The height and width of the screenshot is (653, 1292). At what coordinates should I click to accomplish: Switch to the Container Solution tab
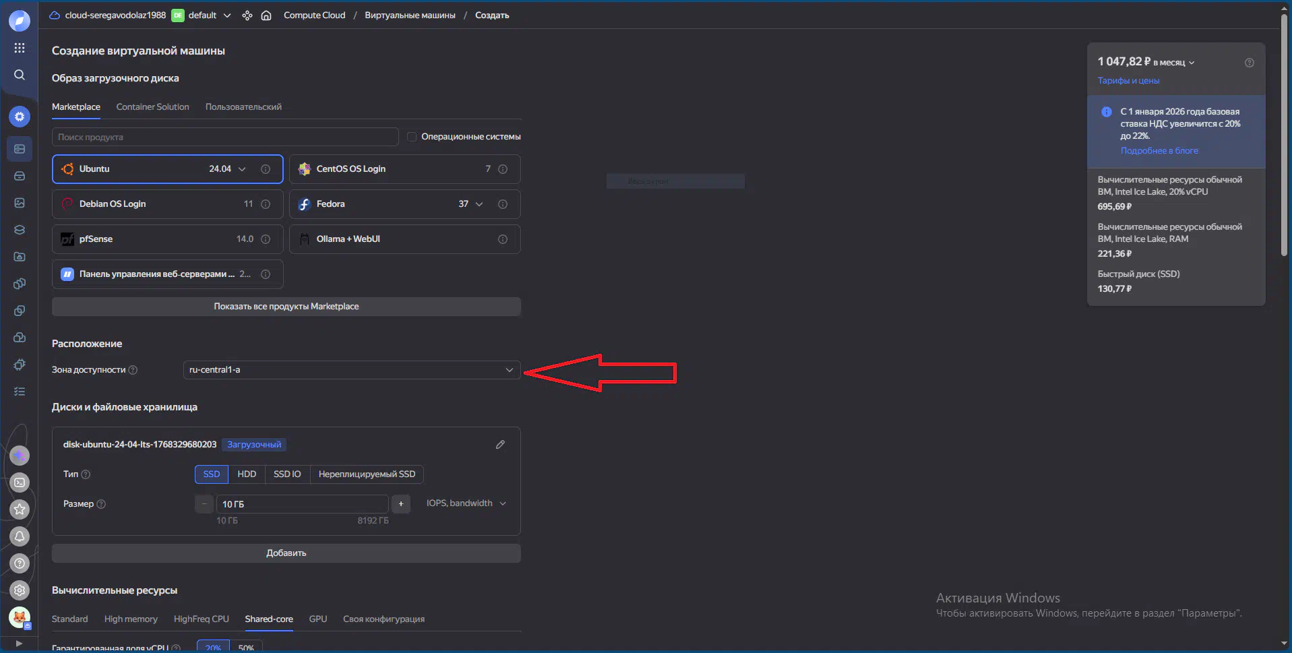(152, 107)
